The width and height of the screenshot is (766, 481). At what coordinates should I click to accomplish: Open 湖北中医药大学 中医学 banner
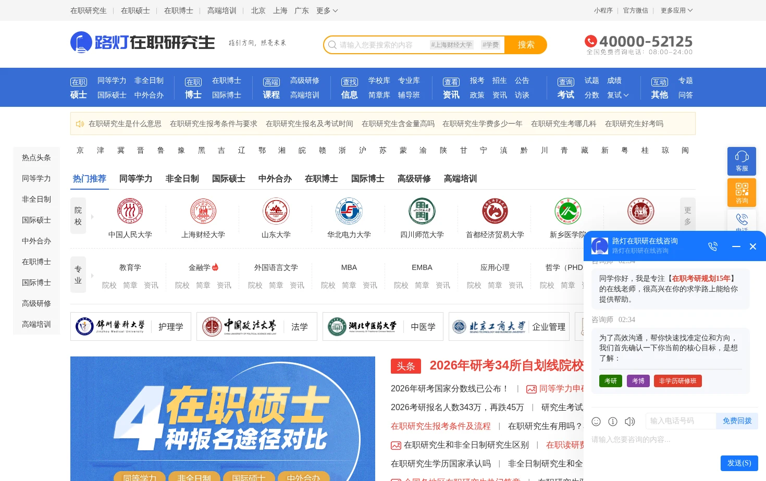(x=383, y=327)
